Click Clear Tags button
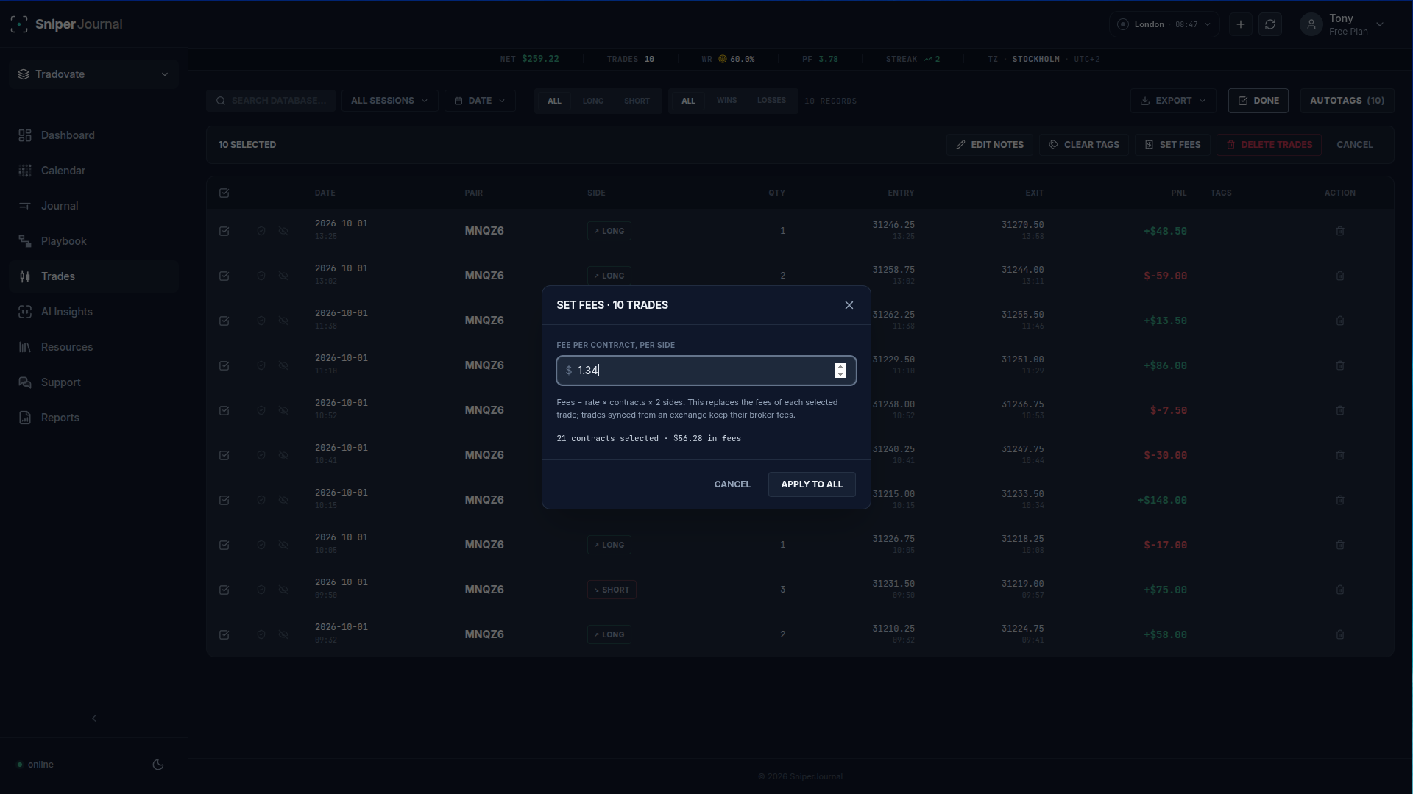Screen dimensions: 1413x794 click(1084, 145)
